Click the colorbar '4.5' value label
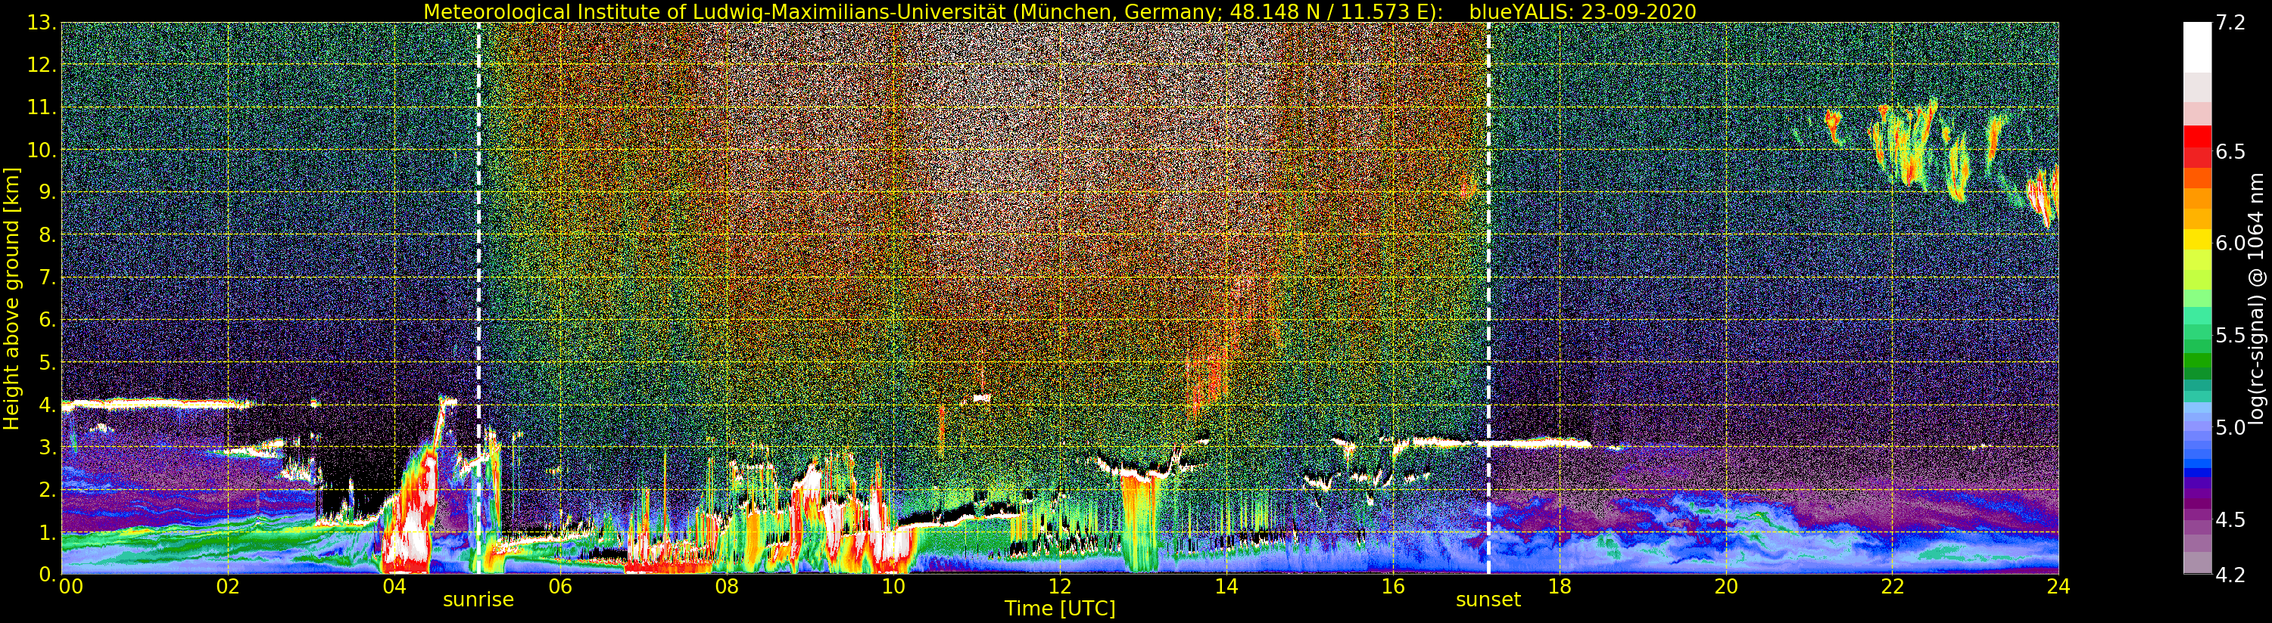2272x623 pixels. [x=2230, y=520]
